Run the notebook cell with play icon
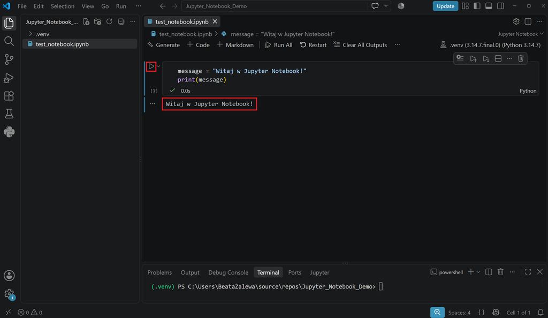The height and width of the screenshot is (318, 548). pyautogui.click(x=151, y=66)
